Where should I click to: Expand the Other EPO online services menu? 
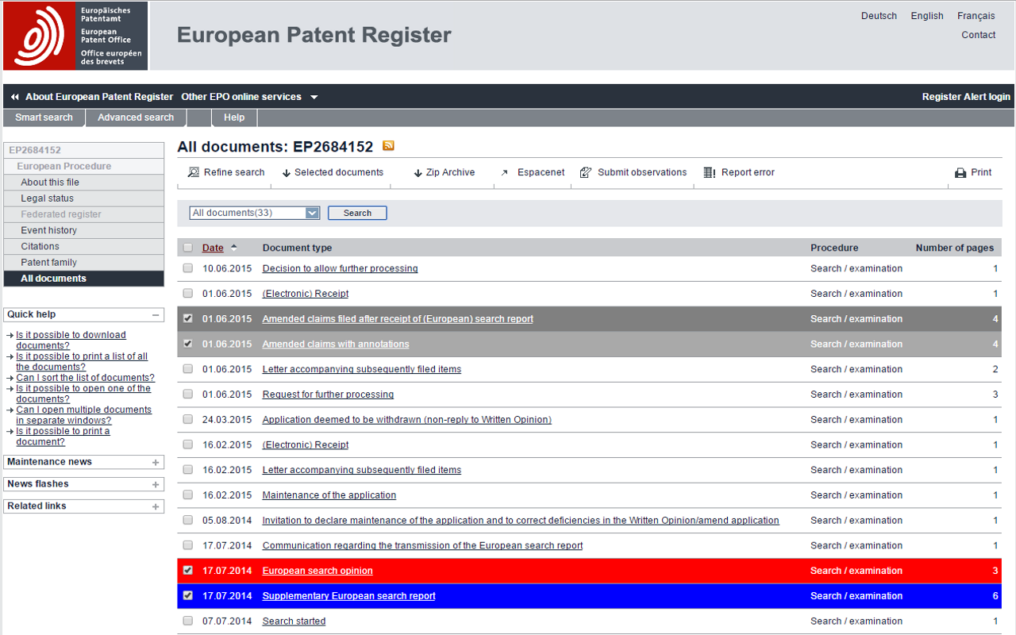[x=249, y=97]
